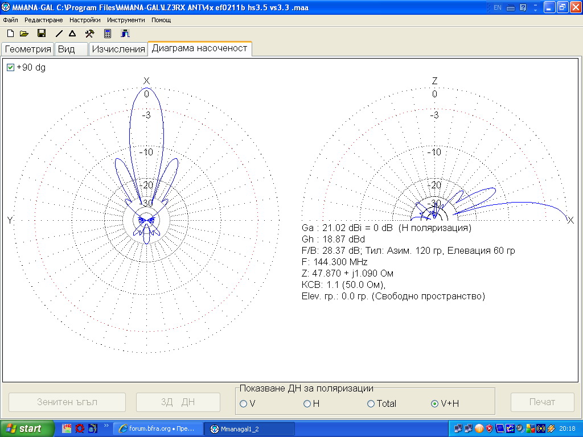Click the Windows start button
The height and width of the screenshot is (437, 583).
[x=27, y=428]
